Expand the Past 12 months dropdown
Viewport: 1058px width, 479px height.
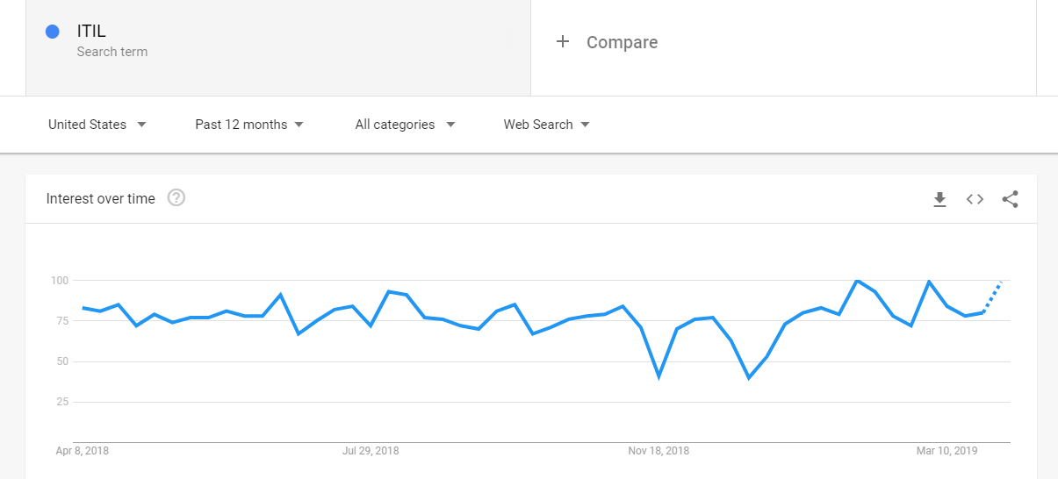click(249, 125)
